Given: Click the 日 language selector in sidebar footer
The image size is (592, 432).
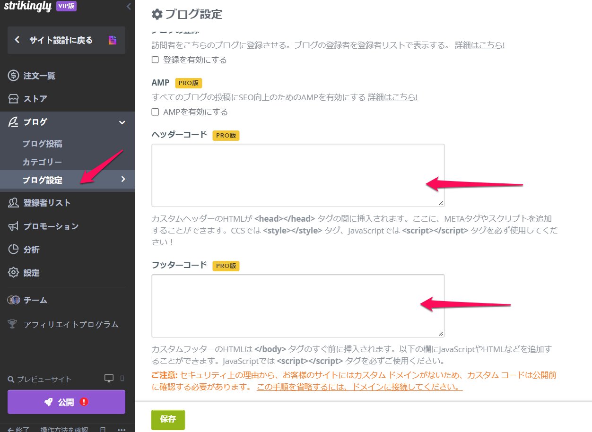Looking at the screenshot, I should [x=103, y=429].
